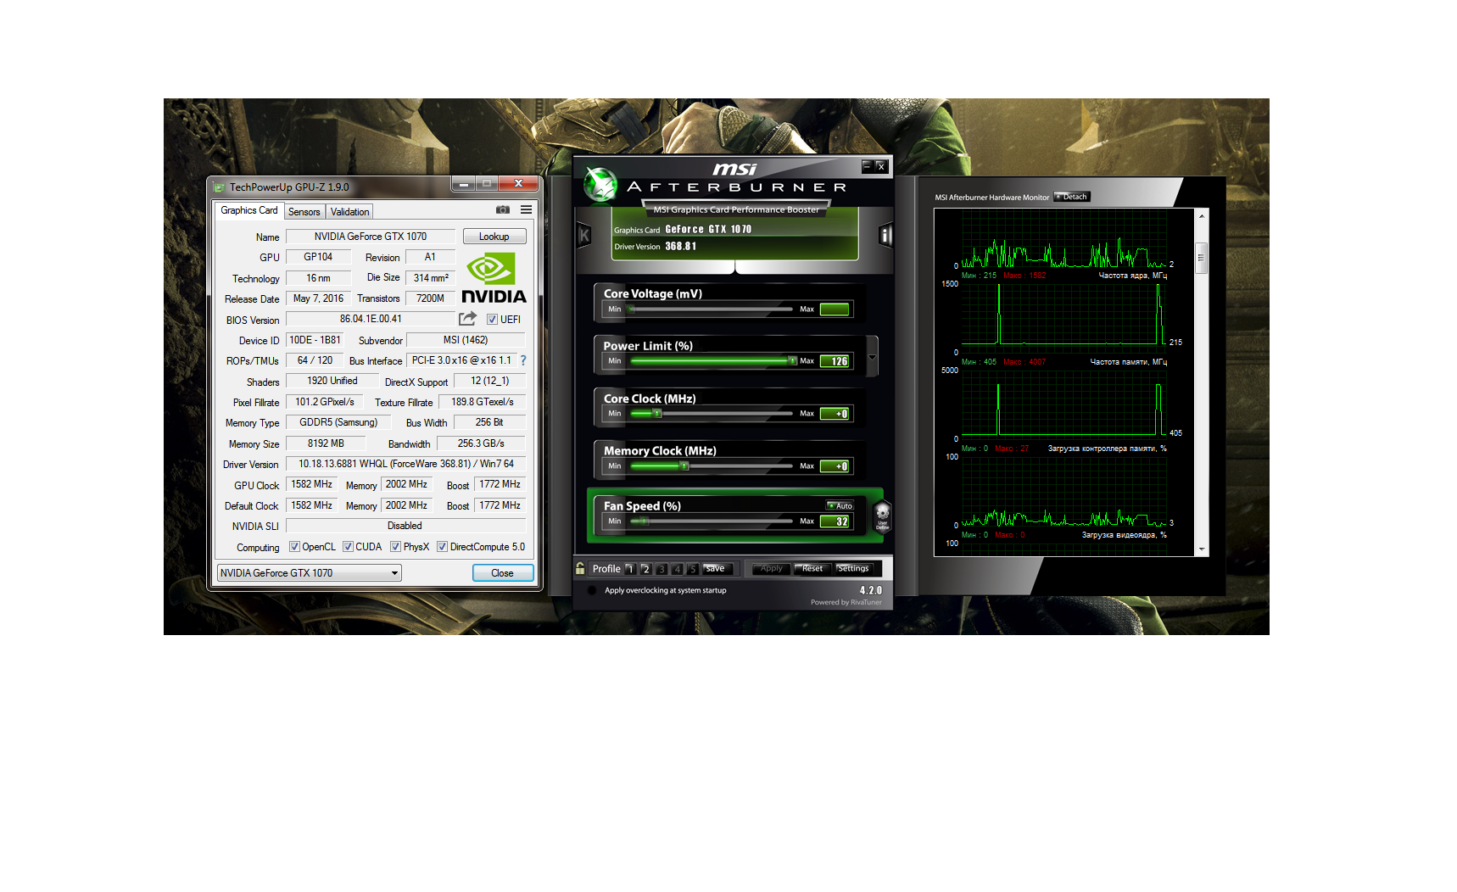Image resolution: width=1457 pixels, height=892 pixels.
Task: Click the Fan Speed slider handle
Action: point(645,521)
